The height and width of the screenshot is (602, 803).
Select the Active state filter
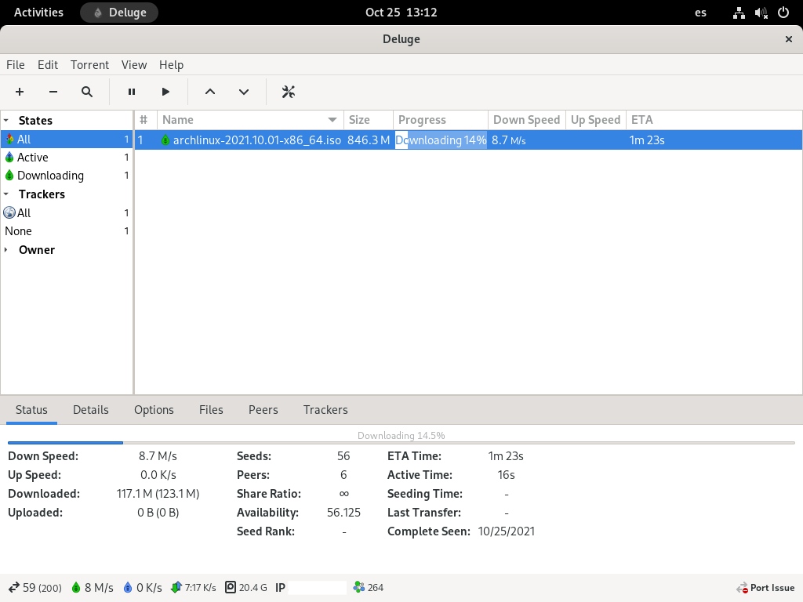[67, 157]
